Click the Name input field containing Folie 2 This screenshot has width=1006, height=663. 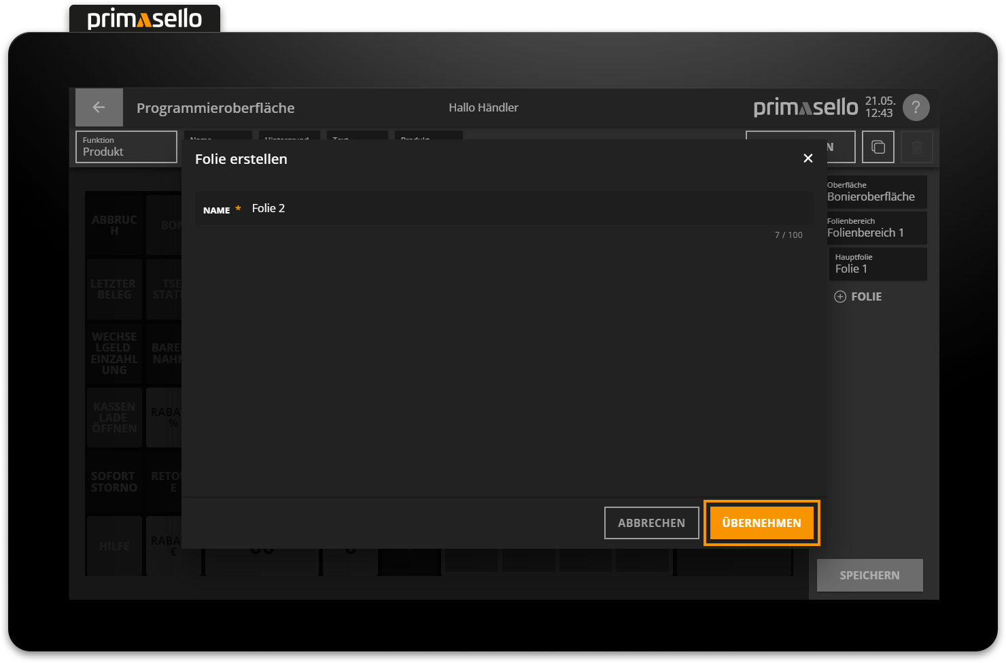tap(523, 209)
